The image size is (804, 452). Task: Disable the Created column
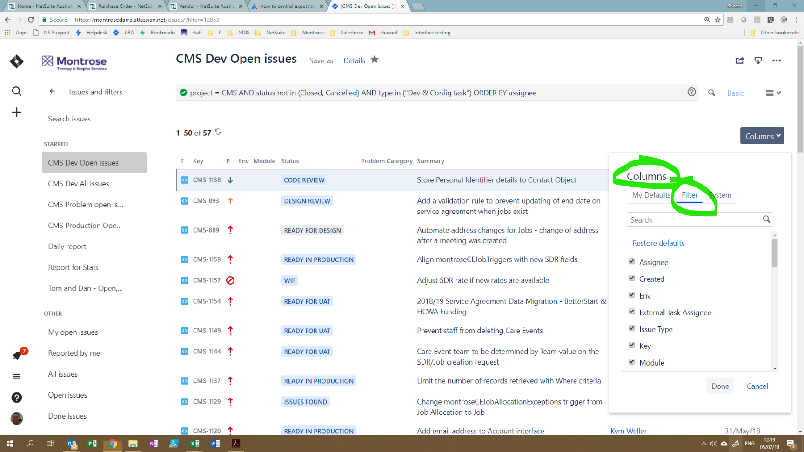click(632, 278)
